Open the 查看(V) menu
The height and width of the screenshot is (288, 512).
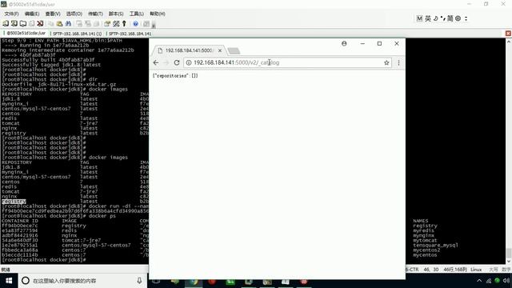click(53, 14)
